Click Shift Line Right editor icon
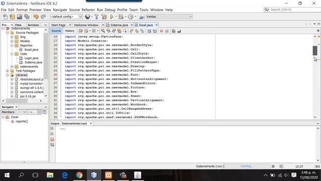This screenshot has height=181, width=321. coord(154,31)
